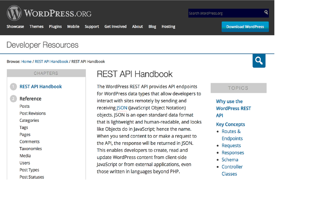Image resolution: width=320 pixels, height=199 pixels.
Task: Select Tags in chapter list
Action: coord(24,127)
